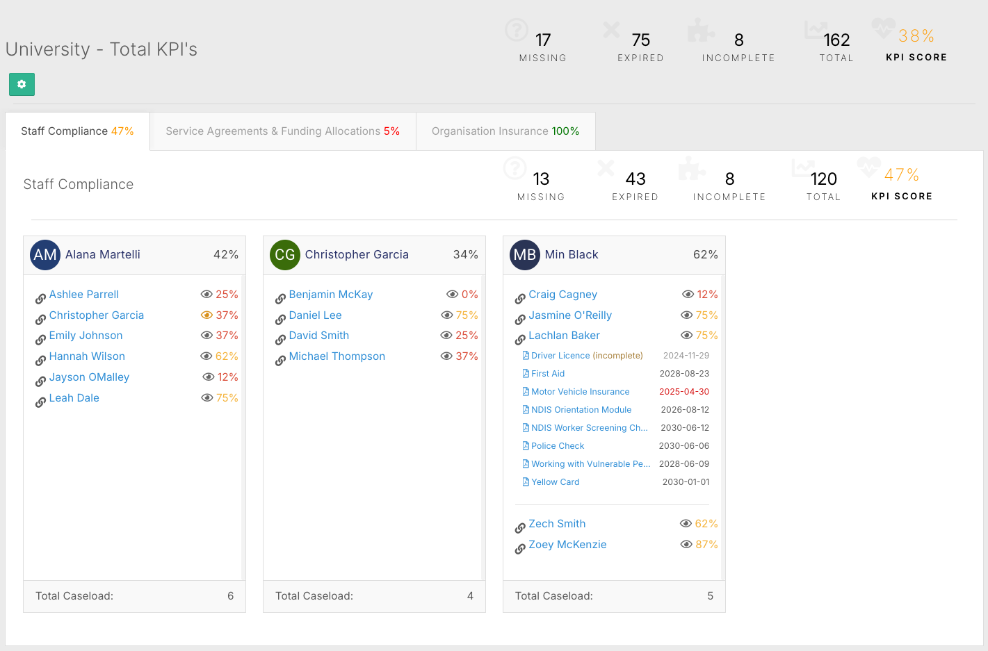Open Working with Vulnerable People document
This screenshot has height=651, width=988.
point(591,464)
